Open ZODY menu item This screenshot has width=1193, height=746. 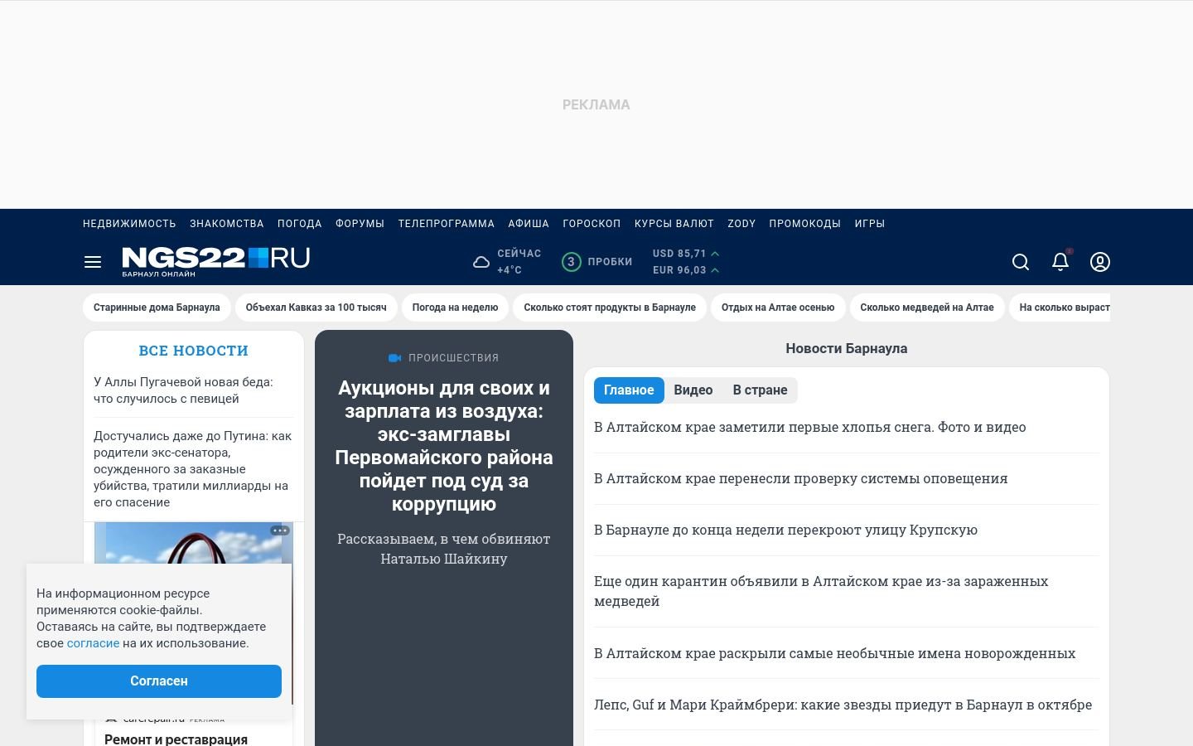coord(741,224)
